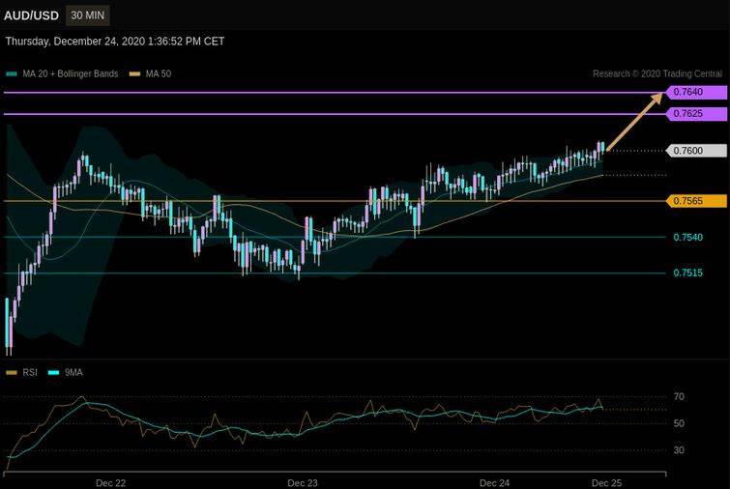Click the 0.7540 support level label
Image resolution: width=730 pixels, height=489 pixels.
(688, 238)
